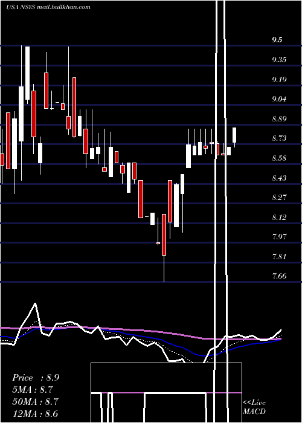Screen dimensions: 302x423
Task: Click the 7.81 price axis label
Action: tap(279, 257)
